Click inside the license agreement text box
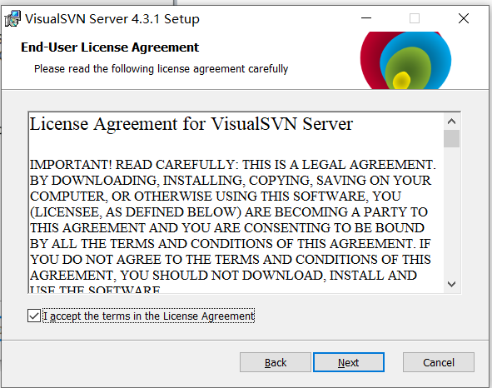 236,203
